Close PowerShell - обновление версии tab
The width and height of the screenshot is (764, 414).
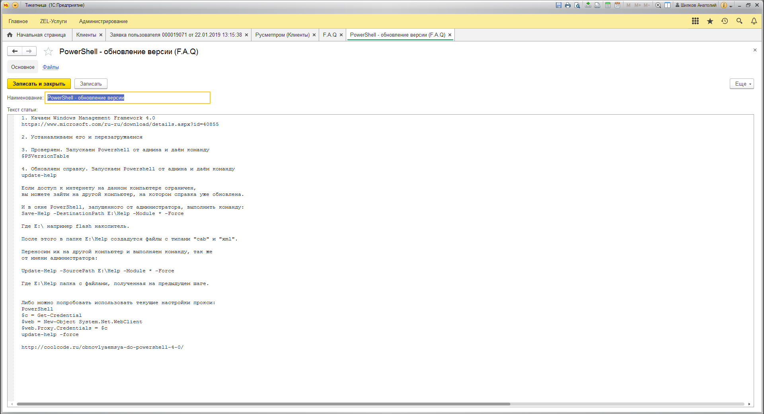tap(450, 35)
